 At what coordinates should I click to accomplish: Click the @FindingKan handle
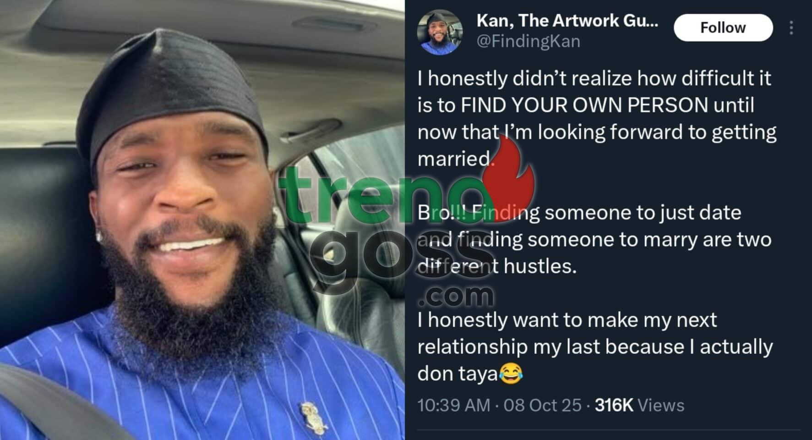pos(529,42)
